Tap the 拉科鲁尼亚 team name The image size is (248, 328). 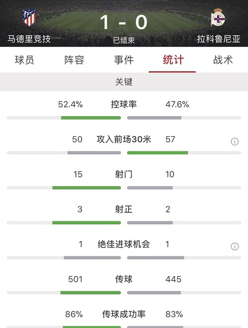pyautogui.click(x=218, y=39)
